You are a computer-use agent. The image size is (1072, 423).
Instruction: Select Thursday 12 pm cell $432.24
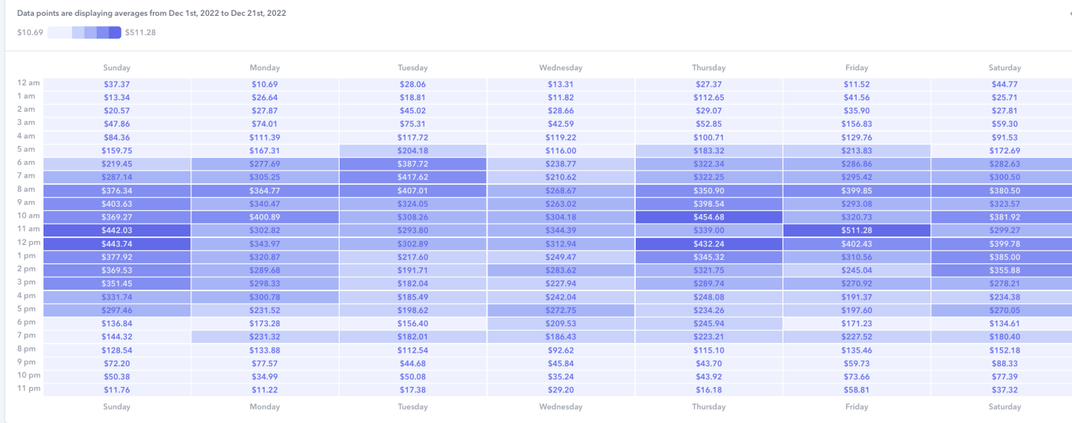point(709,244)
